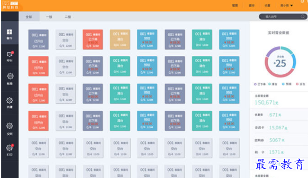Switch to the 全部 tab
The width and height of the screenshot is (308, 178).
(29, 17)
